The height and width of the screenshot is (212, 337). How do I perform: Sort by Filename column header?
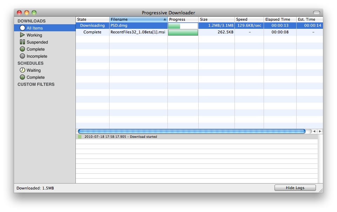[x=137, y=19]
